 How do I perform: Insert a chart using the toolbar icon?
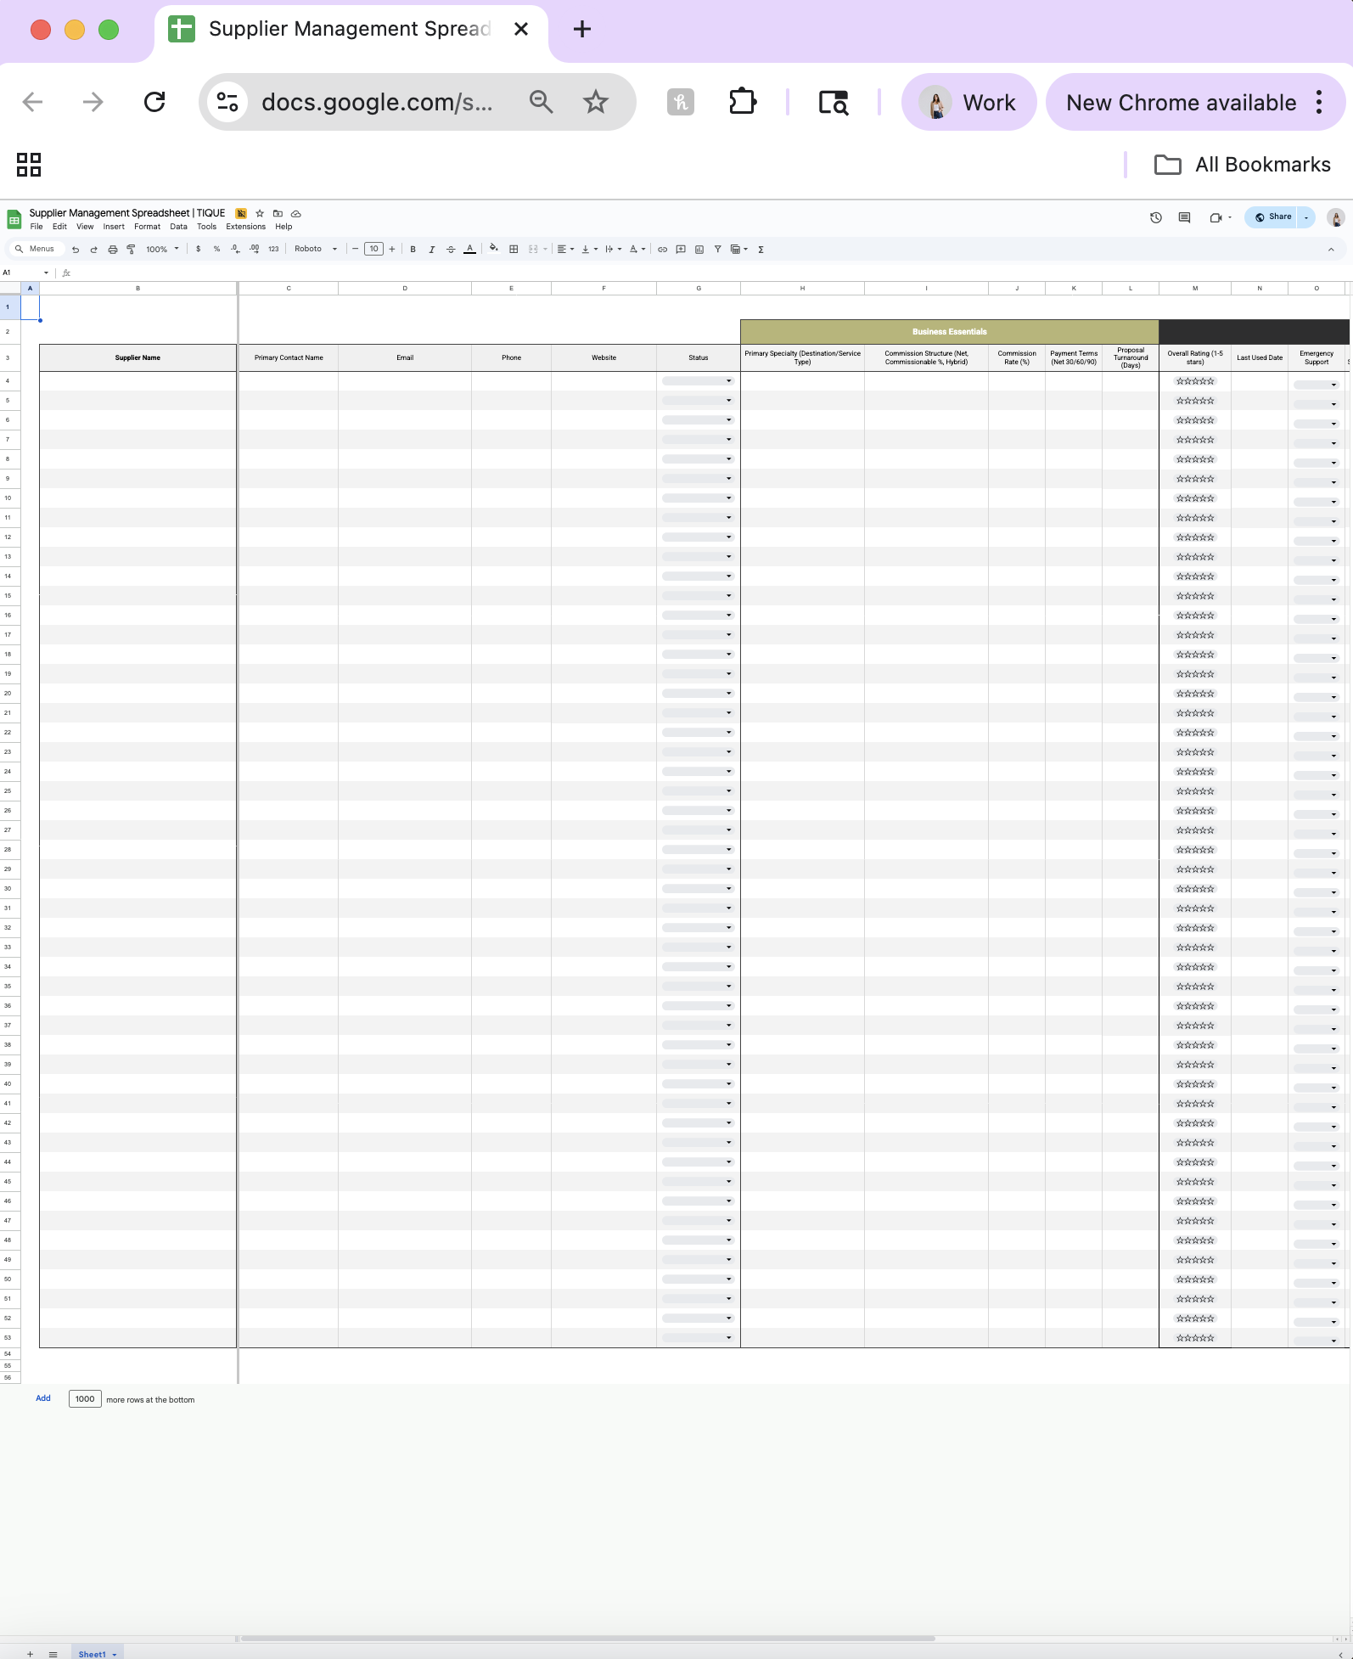(x=699, y=250)
